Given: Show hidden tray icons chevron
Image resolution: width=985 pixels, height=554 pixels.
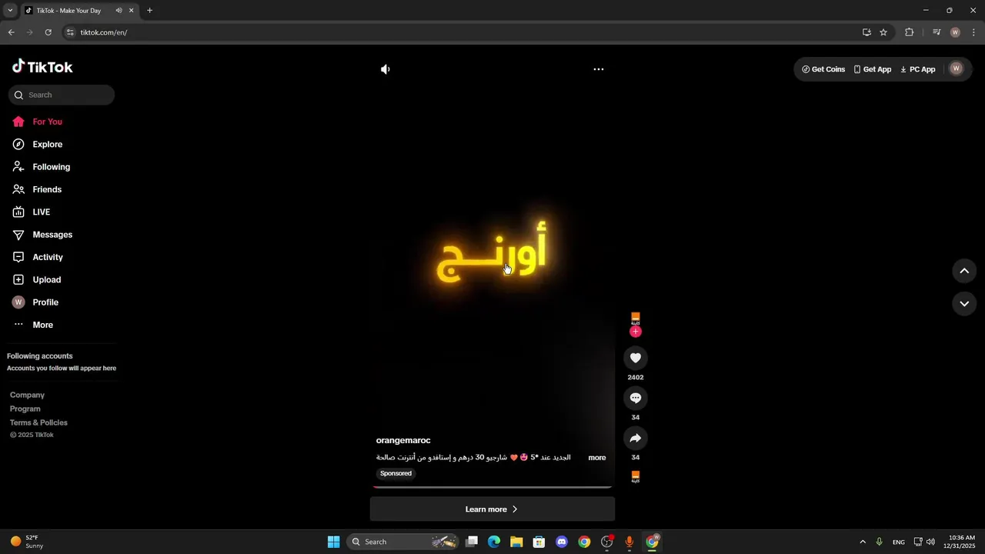Looking at the screenshot, I should tap(862, 542).
